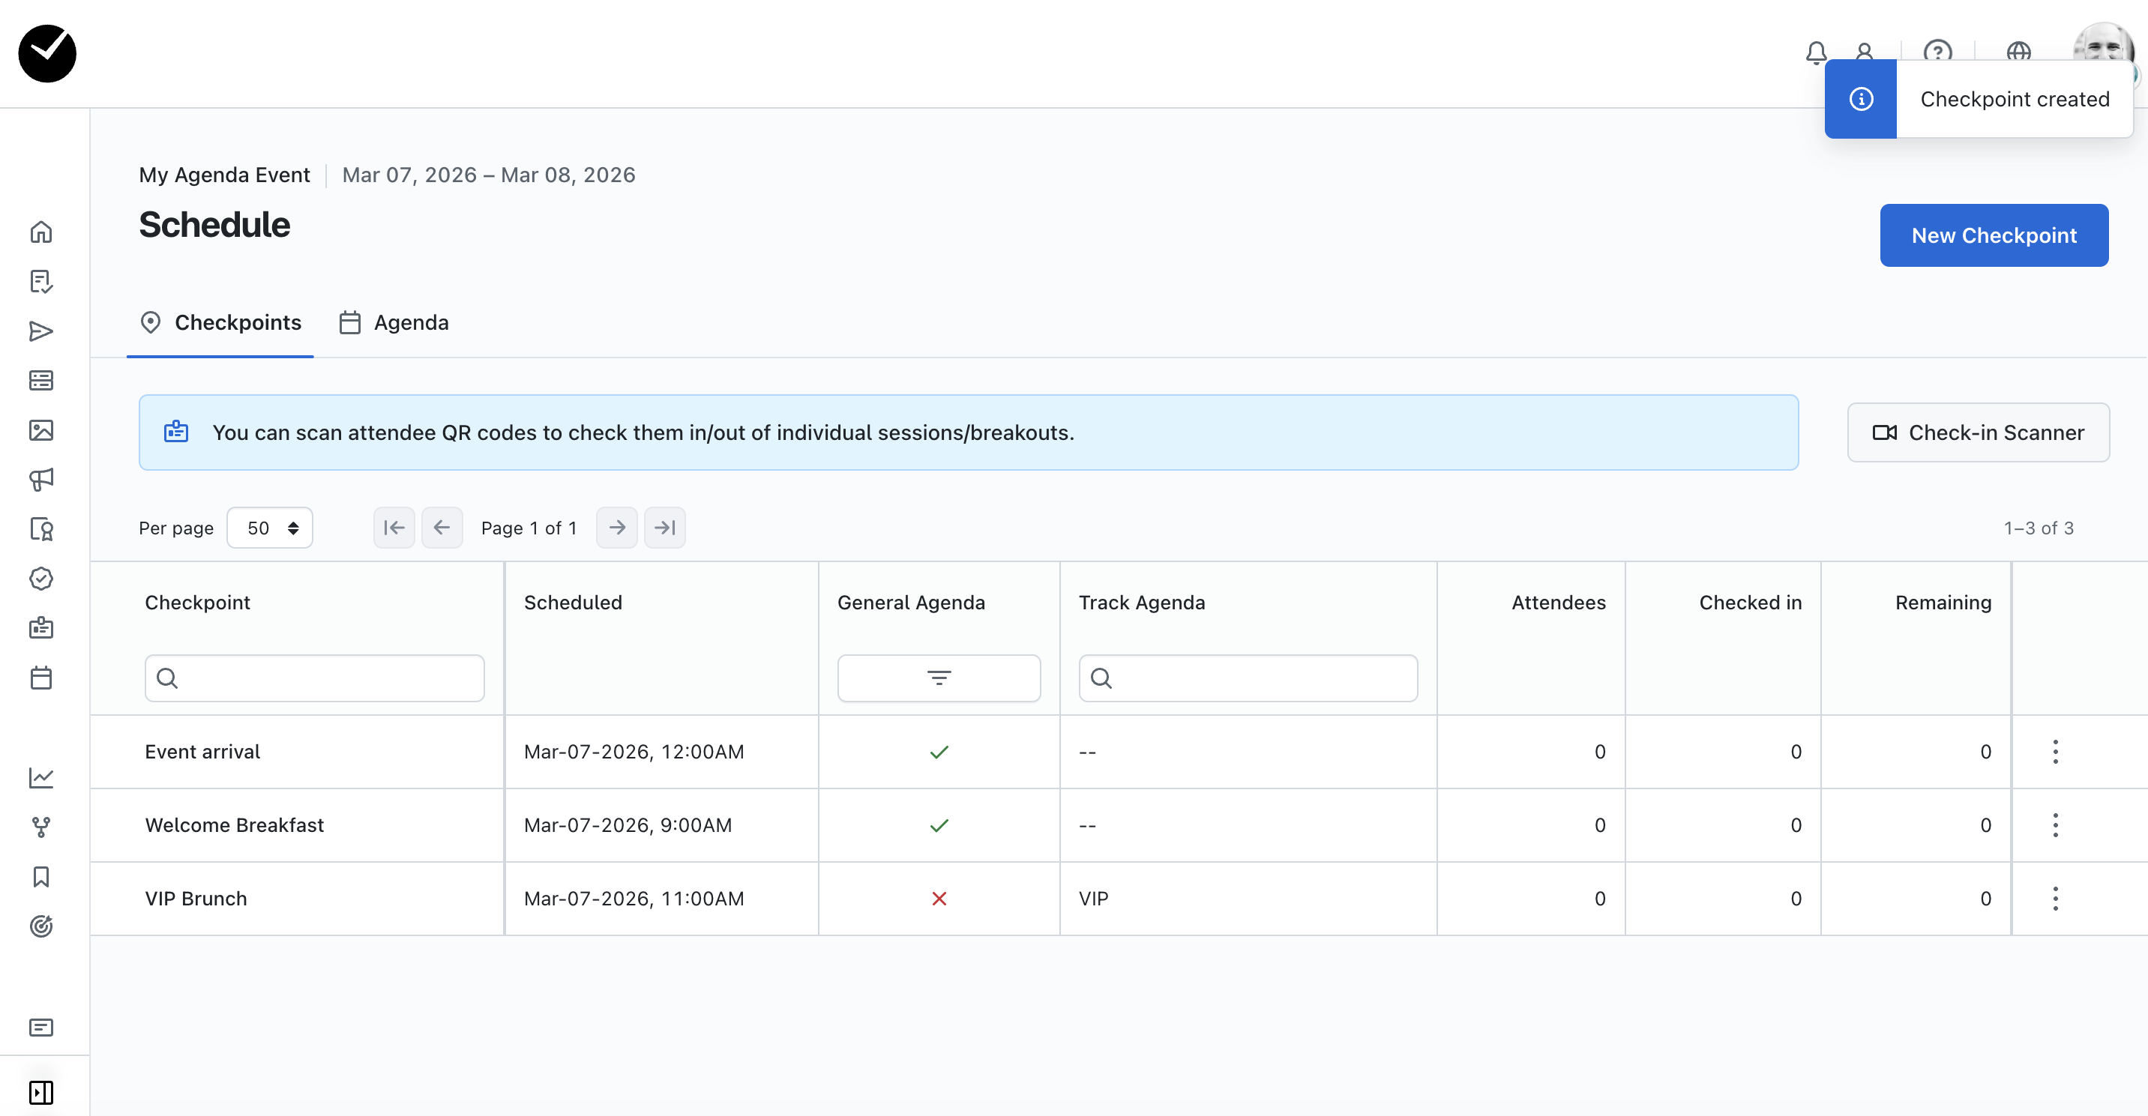2148x1116 pixels.
Task: Click the analytics line chart icon
Action: click(40, 778)
